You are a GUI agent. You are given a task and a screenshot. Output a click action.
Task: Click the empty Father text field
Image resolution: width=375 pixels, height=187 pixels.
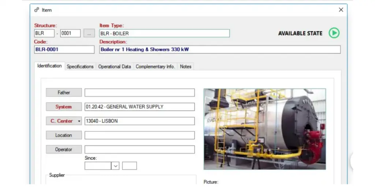coord(140,92)
